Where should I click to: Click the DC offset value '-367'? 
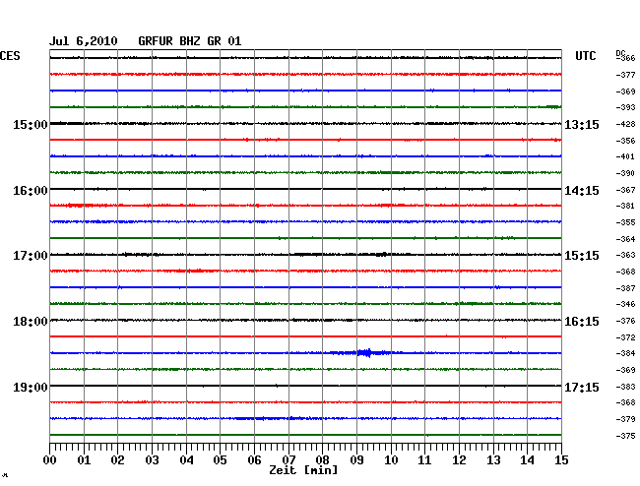[x=625, y=190]
